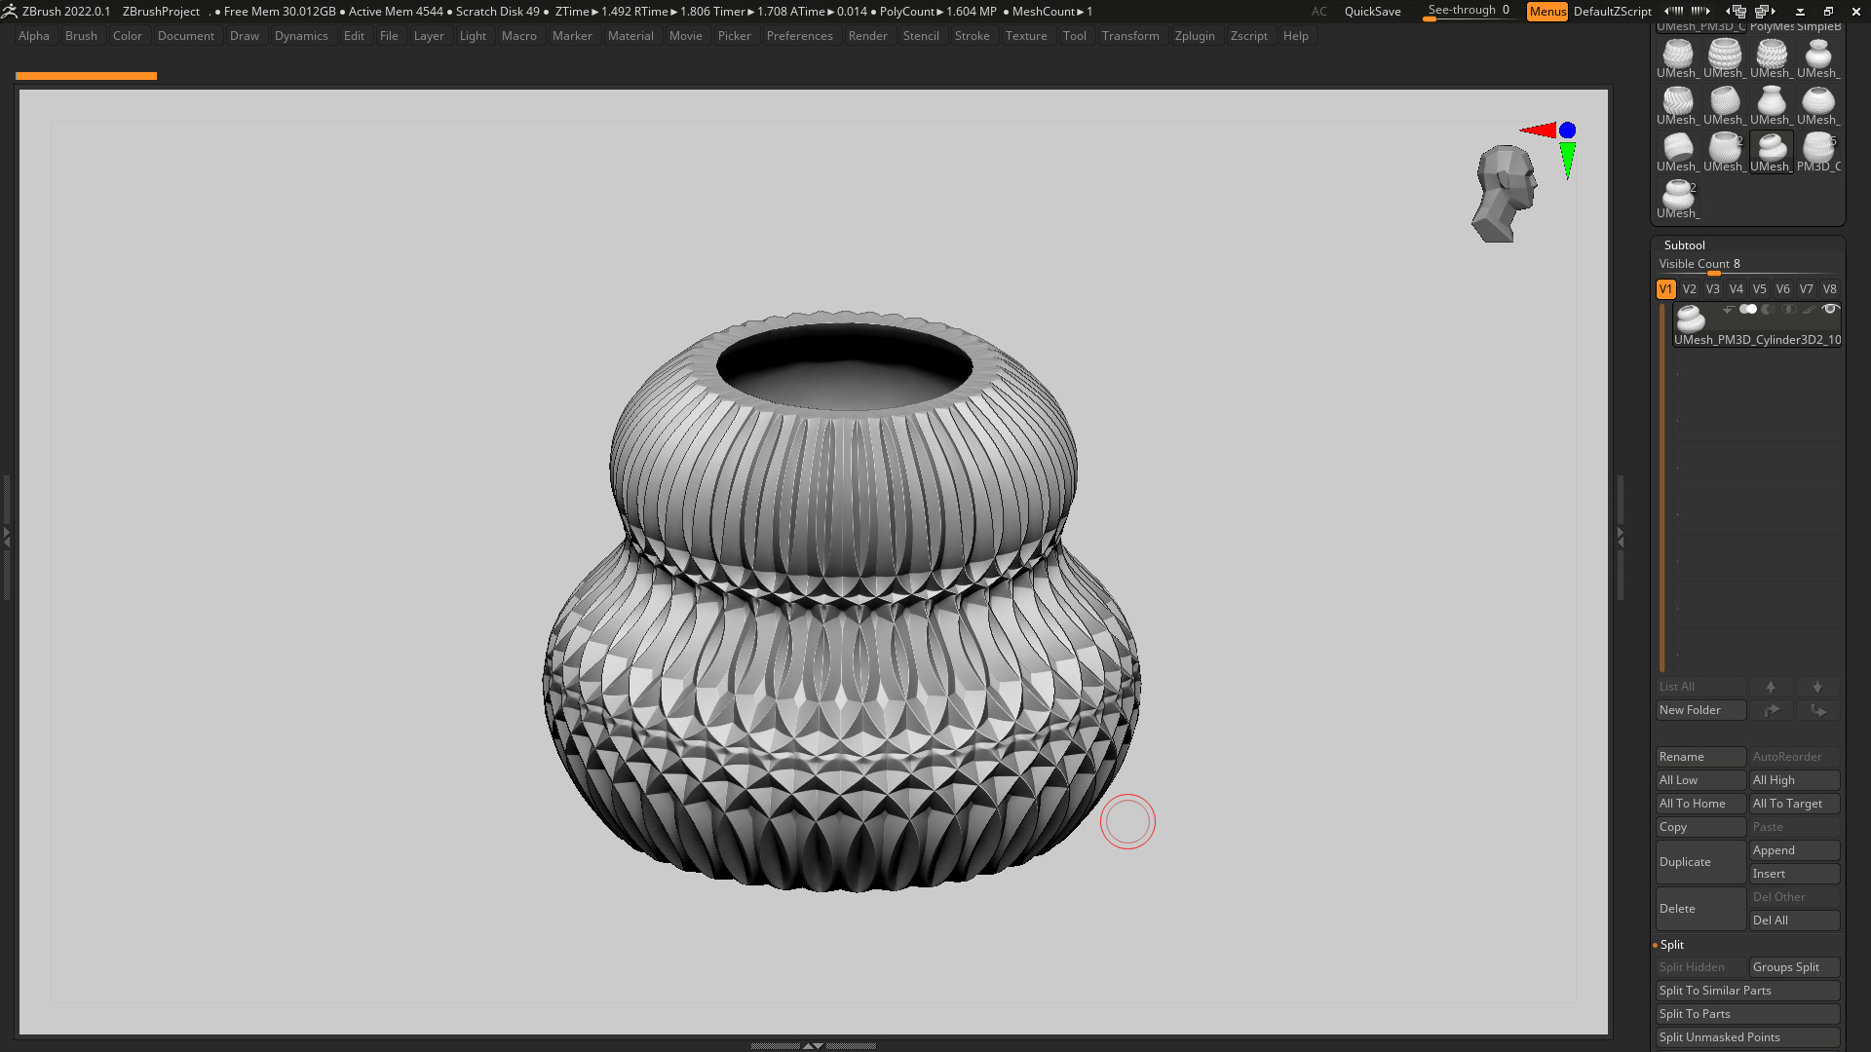Collapse the right tray divider arrows

pyautogui.click(x=1621, y=536)
